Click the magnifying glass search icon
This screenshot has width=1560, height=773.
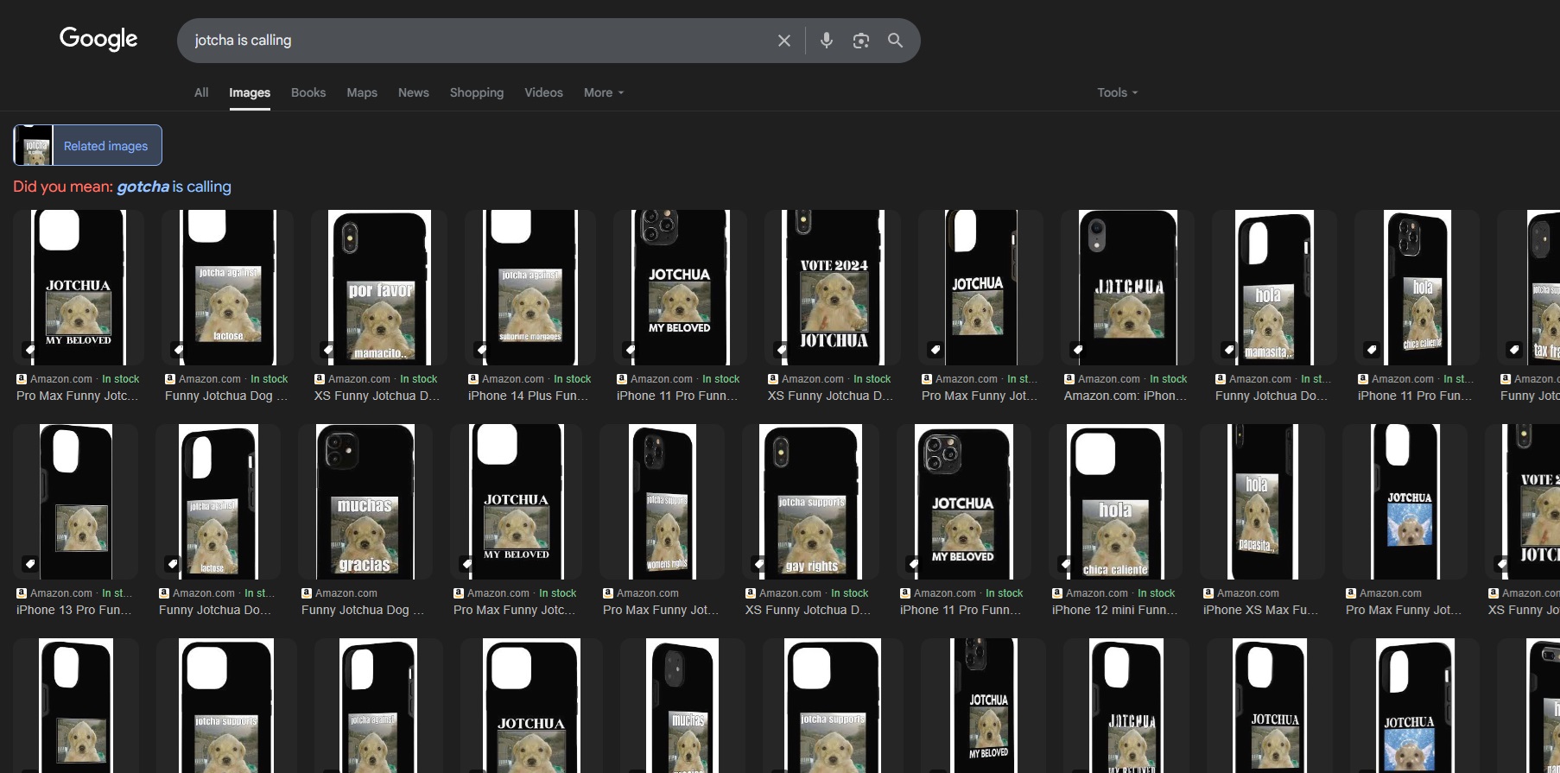tap(896, 41)
